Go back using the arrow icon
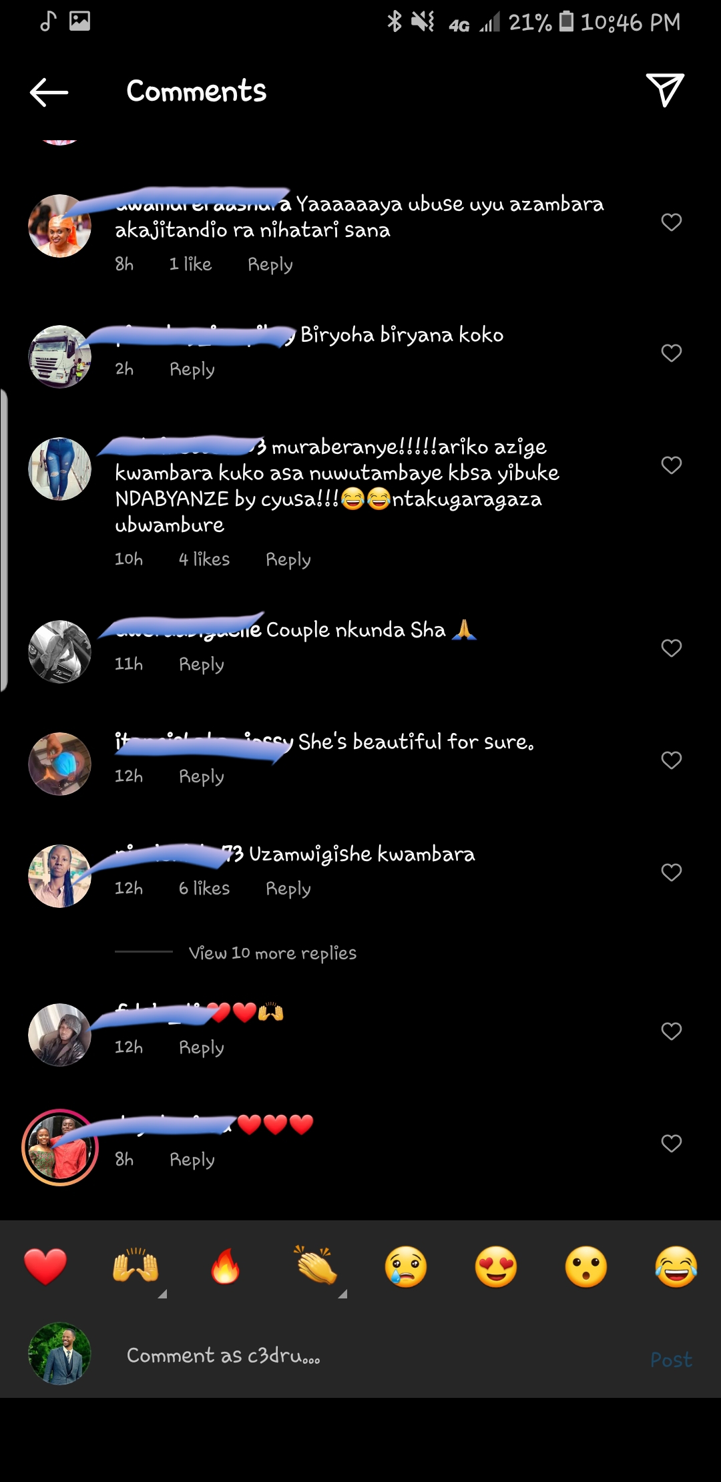Viewport: 721px width, 1482px height. pyautogui.click(x=49, y=92)
